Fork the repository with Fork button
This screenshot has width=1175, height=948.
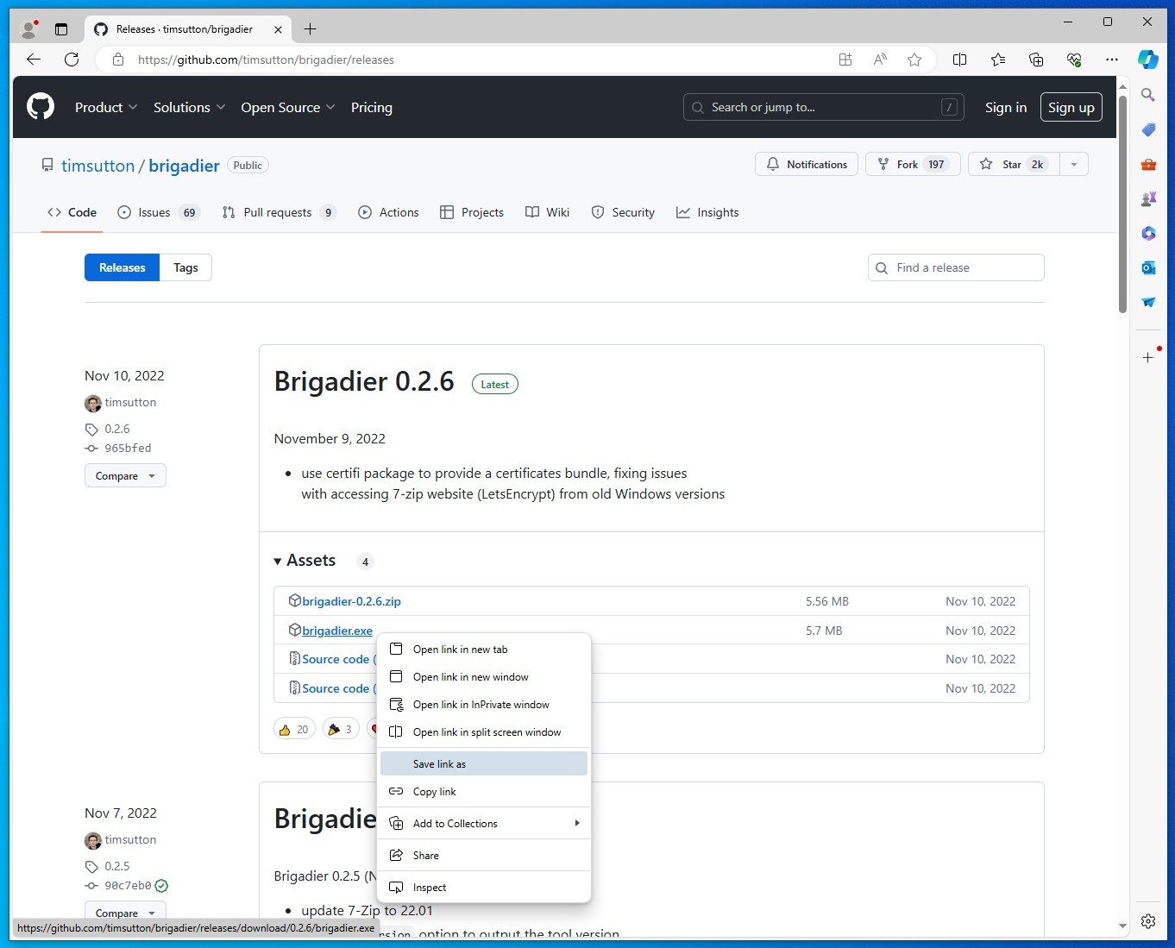[x=913, y=164]
